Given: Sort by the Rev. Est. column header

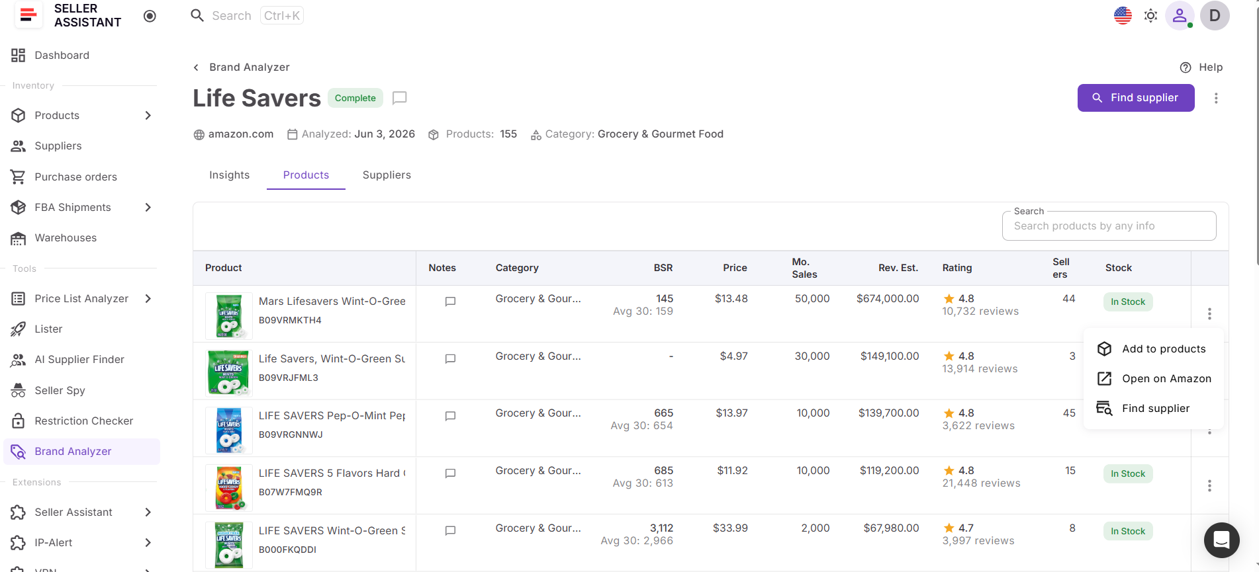Looking at the screenshot, I should pyautogui.click(x=898, y=268).
